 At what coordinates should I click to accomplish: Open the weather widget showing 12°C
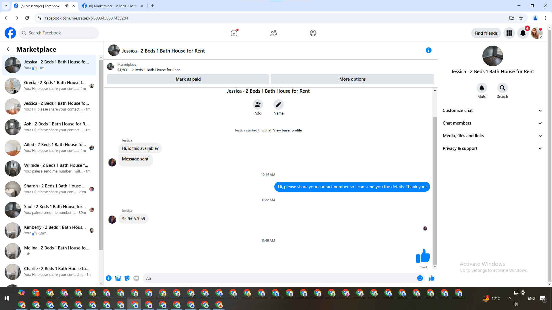click(491, 299)
